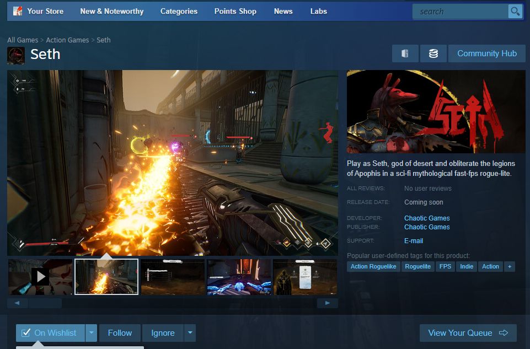530x349 pixels.
Task: Open the Chaotic Games developer link
Action: (427, 218)
